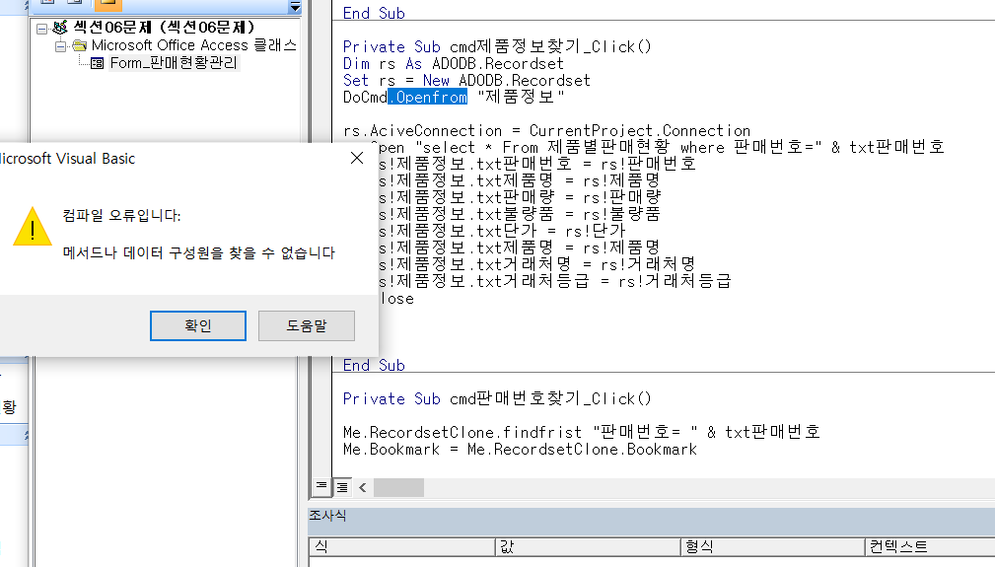
Task: Switch to Procedure View icon
Action: point(321,487)
